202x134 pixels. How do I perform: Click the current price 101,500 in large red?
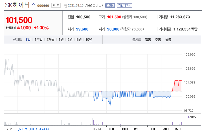click(x=19, y=20)
